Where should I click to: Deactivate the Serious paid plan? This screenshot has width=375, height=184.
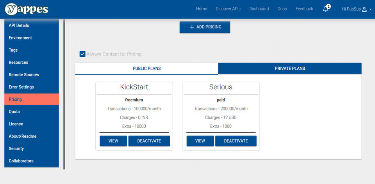pyautogui.click(x=236, y=141)
